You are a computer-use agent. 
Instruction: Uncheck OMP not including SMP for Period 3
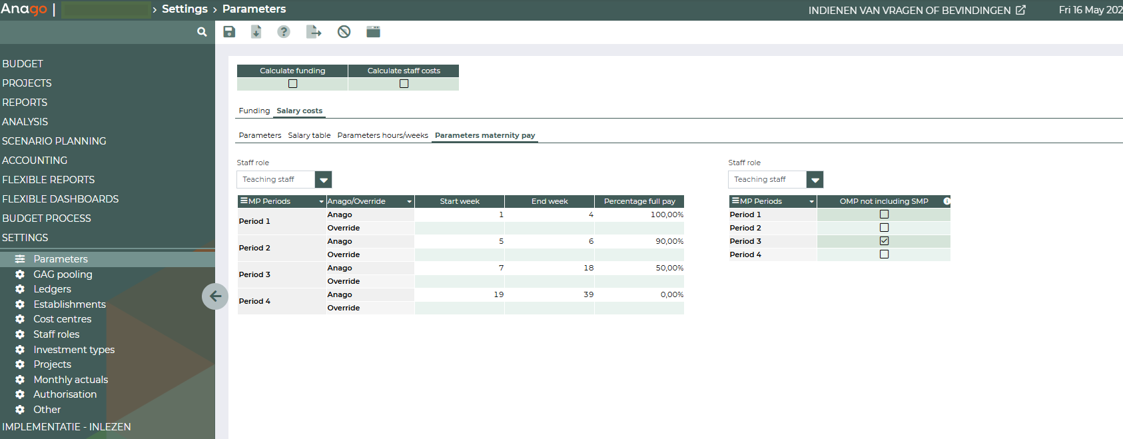pyautogui.click(x=884, y=241)
